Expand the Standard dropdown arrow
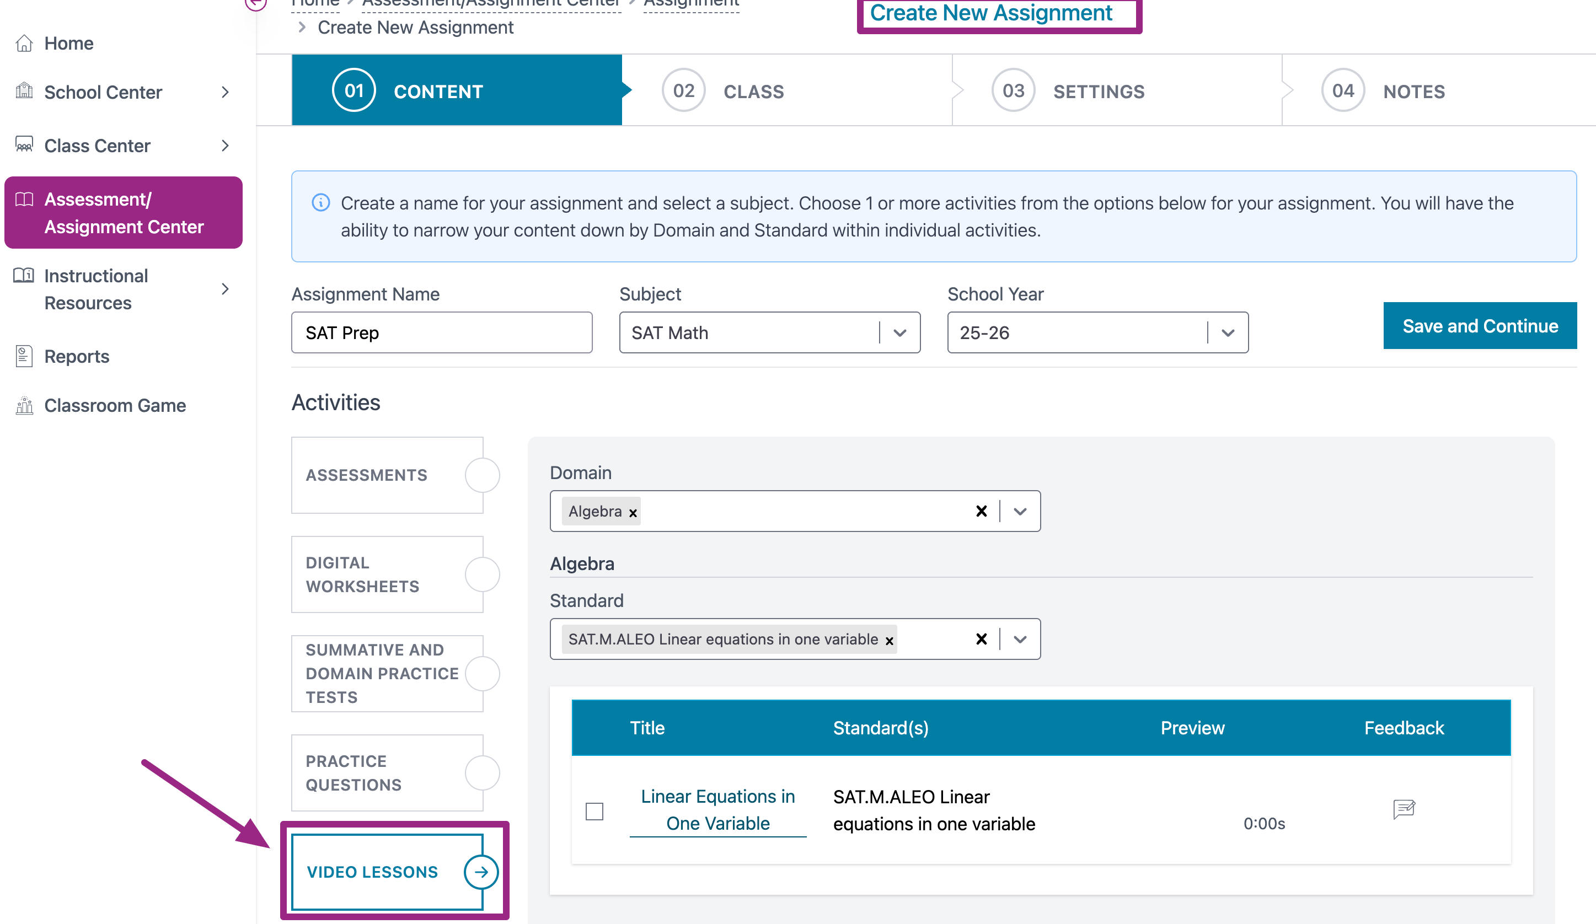The height and width of the screenshot is (924, 1596). (x=1020, y=639)
